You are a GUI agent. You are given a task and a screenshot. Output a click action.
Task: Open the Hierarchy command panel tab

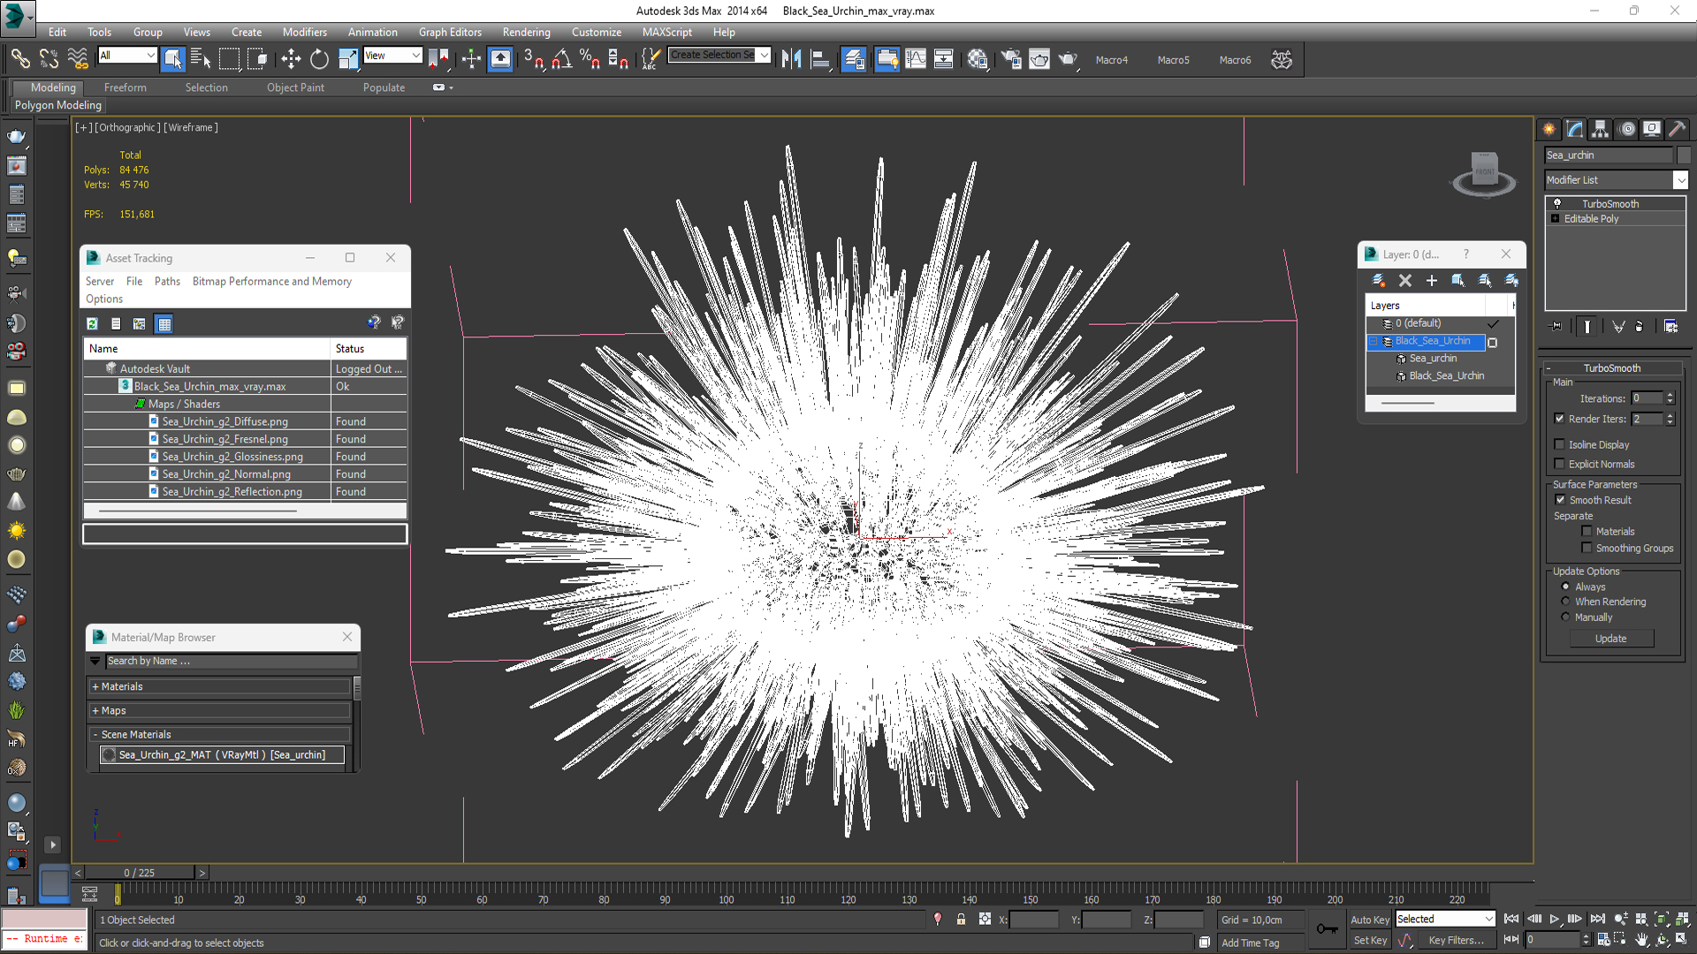pyautogui.click(x=1601, y=129)
